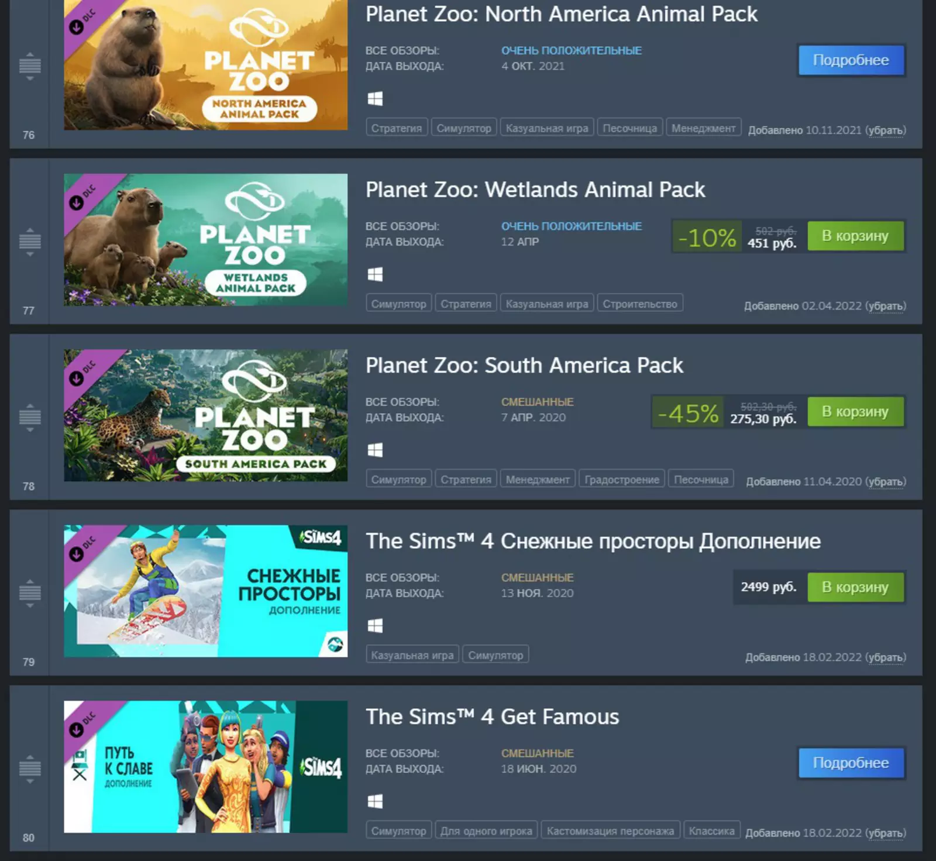Image resolution: width=936 pixels, height=861 pixels.
Task: Click drag handle for wishlist item 80
Action: 30,768
